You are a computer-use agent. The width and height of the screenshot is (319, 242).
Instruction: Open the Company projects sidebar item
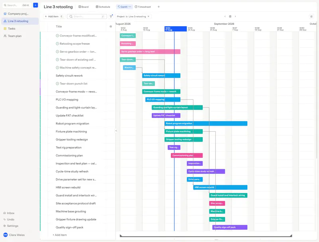pos(18,14)
